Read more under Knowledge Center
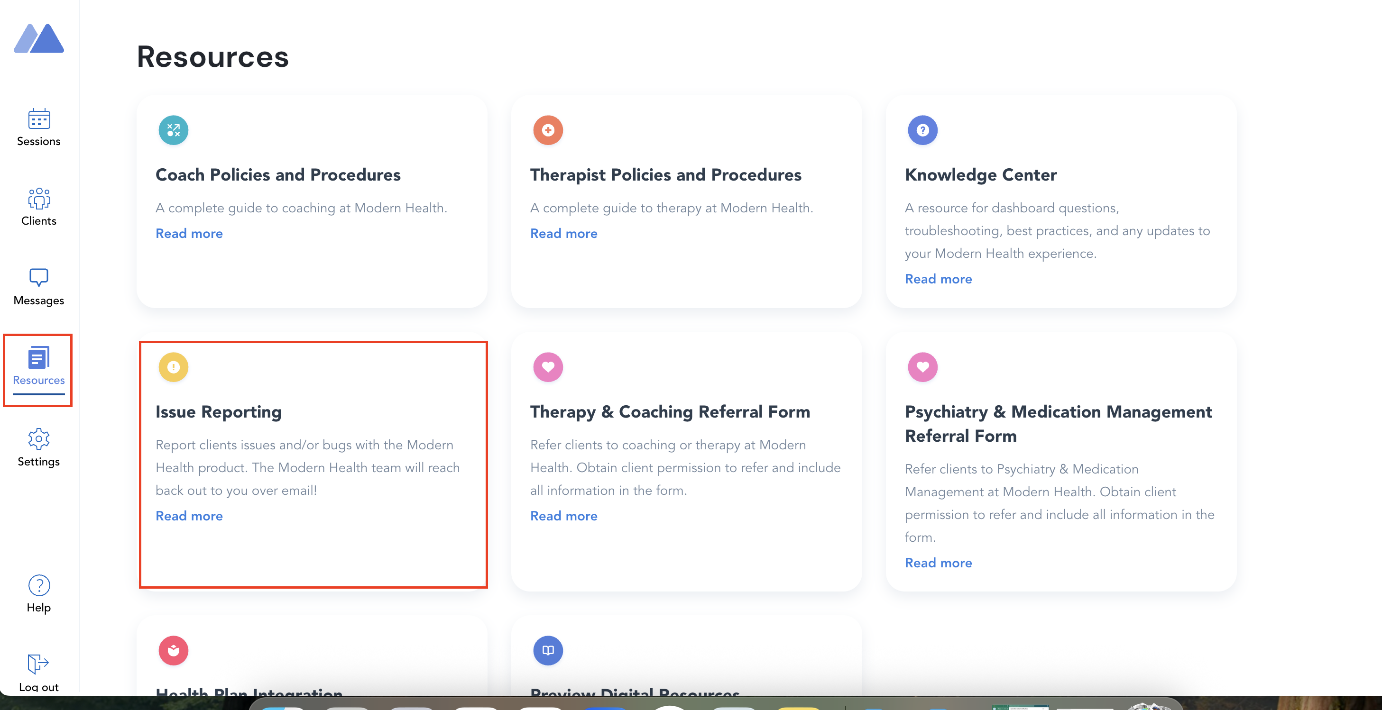The width and height of the screenshot is (1382, 710). (938, 279)
